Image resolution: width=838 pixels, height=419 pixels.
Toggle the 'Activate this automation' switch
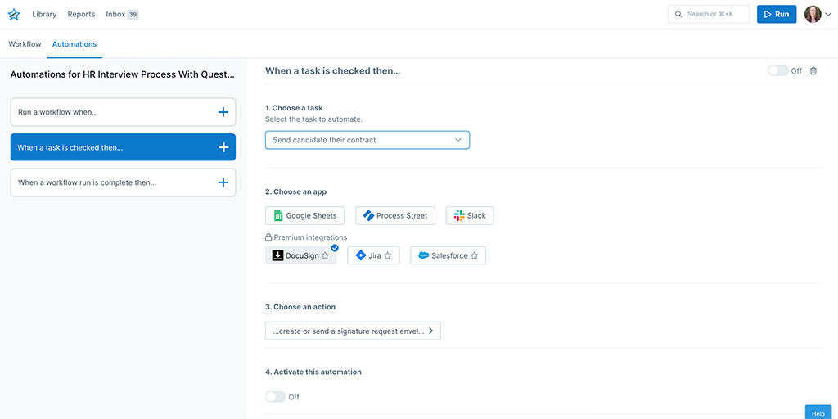(275, 397)
